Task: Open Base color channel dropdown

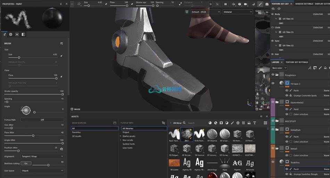Action: pos(279,68)
